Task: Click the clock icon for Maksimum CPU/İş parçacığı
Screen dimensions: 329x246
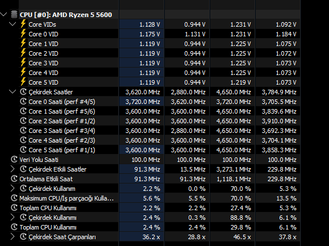Action: (x=14, y=198)
